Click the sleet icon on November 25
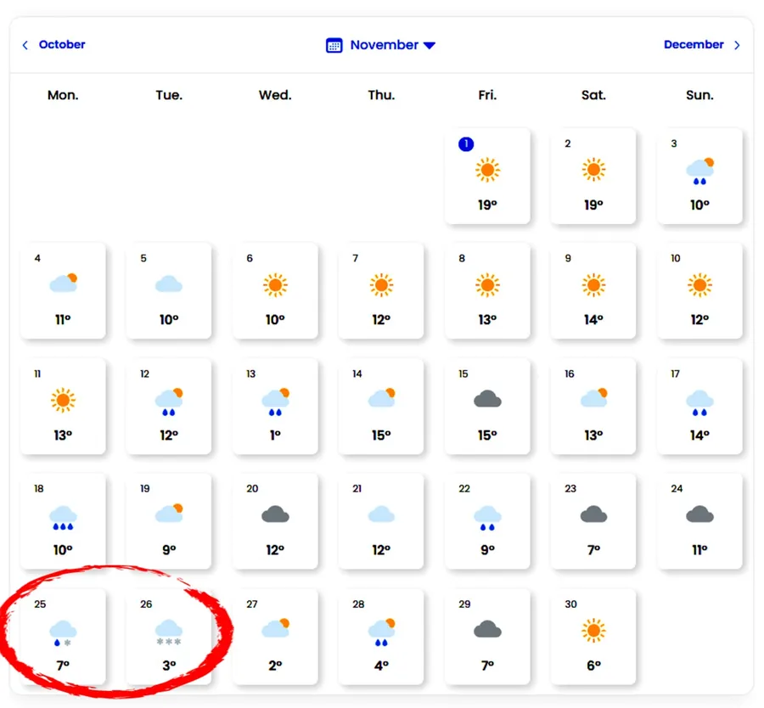764x708 pixels. [x=63, y=632]
